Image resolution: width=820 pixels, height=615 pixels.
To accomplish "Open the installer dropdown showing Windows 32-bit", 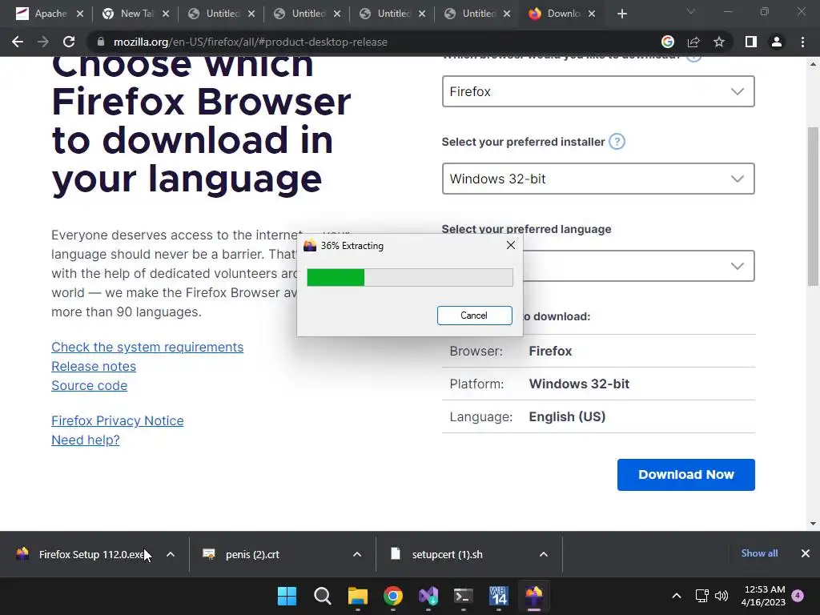I will tap(598, 179).
